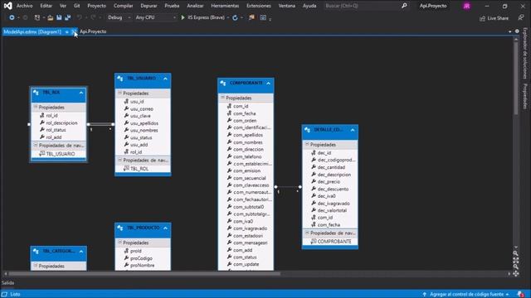This screenshot has height=298, width=531.
Task: Open Explorador de soluciones side panel
Action: tap(525, 53)
